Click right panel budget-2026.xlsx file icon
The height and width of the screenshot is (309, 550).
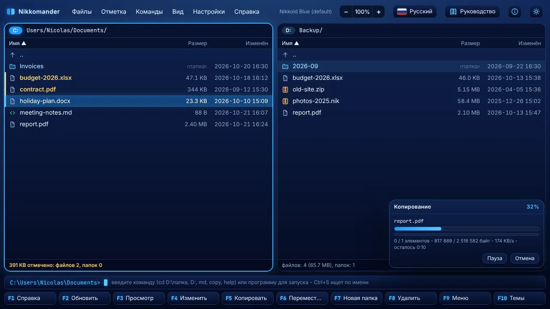(285, 78)
